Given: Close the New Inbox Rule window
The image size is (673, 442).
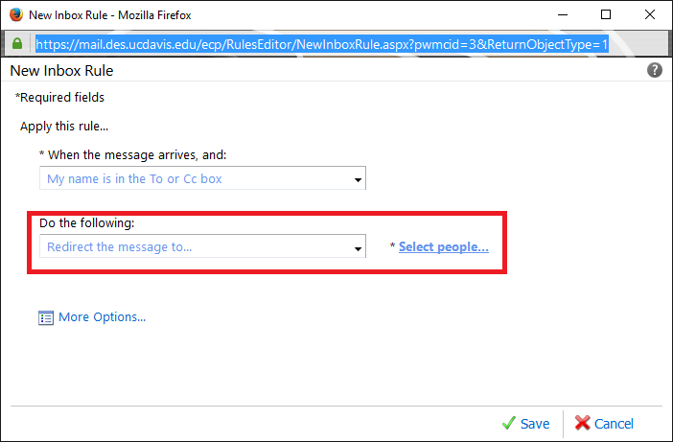Looking at the screenshot, I should [x=650, y=14].
